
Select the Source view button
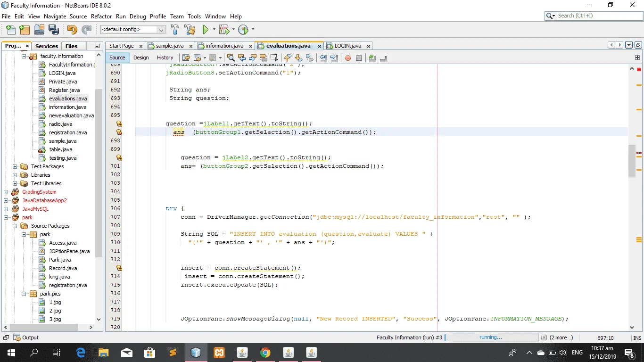pos(117,58)
